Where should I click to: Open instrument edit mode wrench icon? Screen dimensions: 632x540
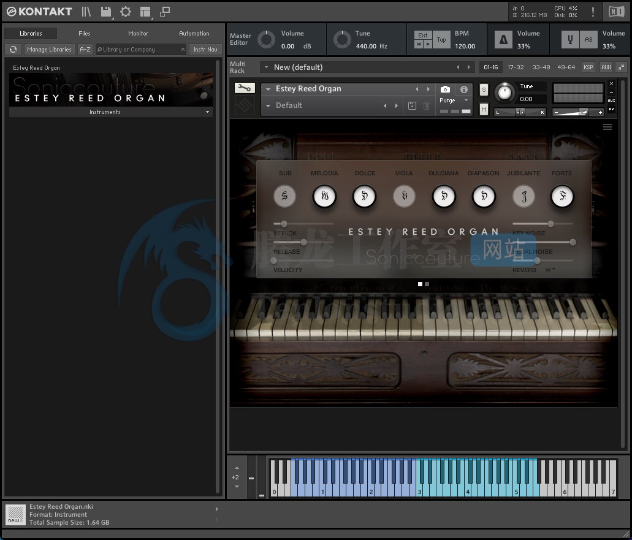point(245,88)
